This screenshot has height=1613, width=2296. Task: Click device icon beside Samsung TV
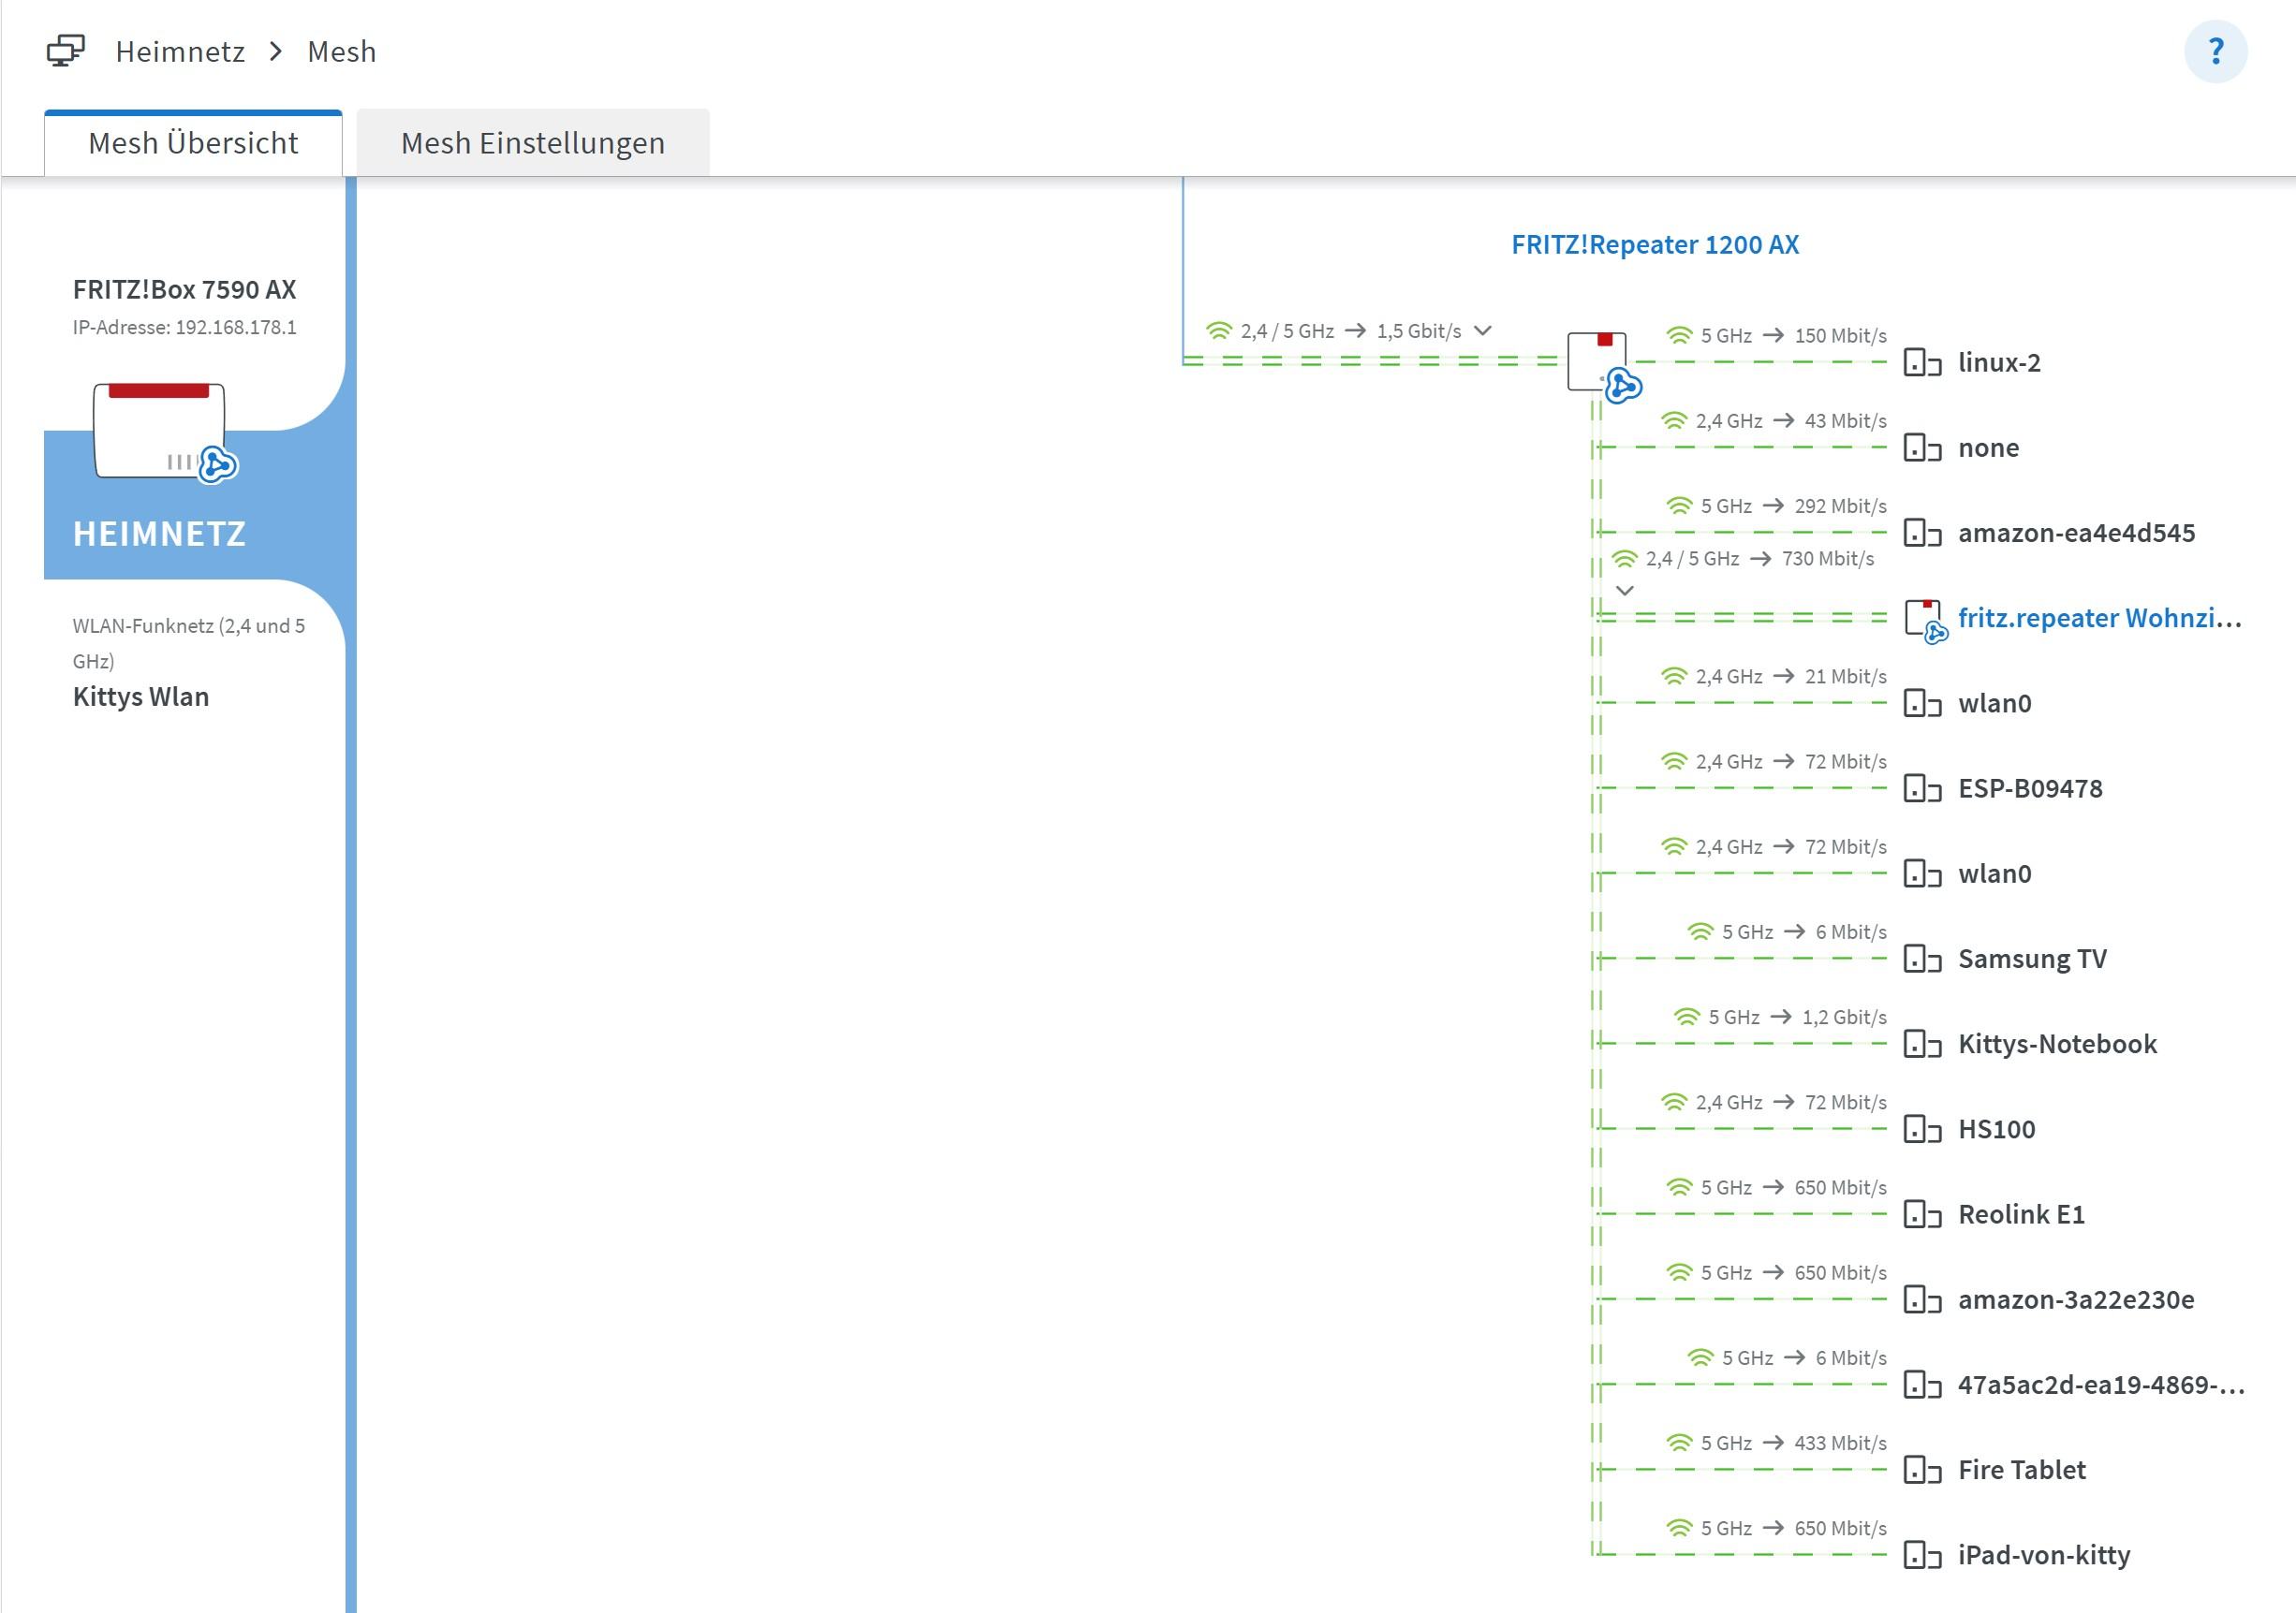point(1922,958)
